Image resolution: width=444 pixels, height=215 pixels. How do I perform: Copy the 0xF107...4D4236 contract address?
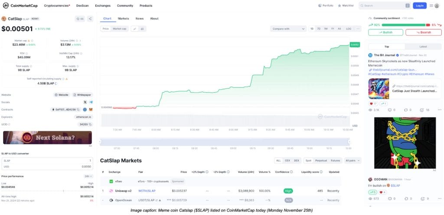coord(78,109)
